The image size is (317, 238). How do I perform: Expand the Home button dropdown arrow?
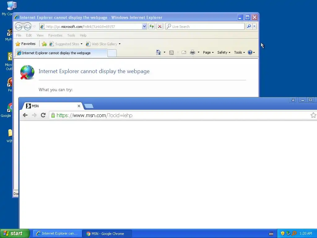coord(164,52)
